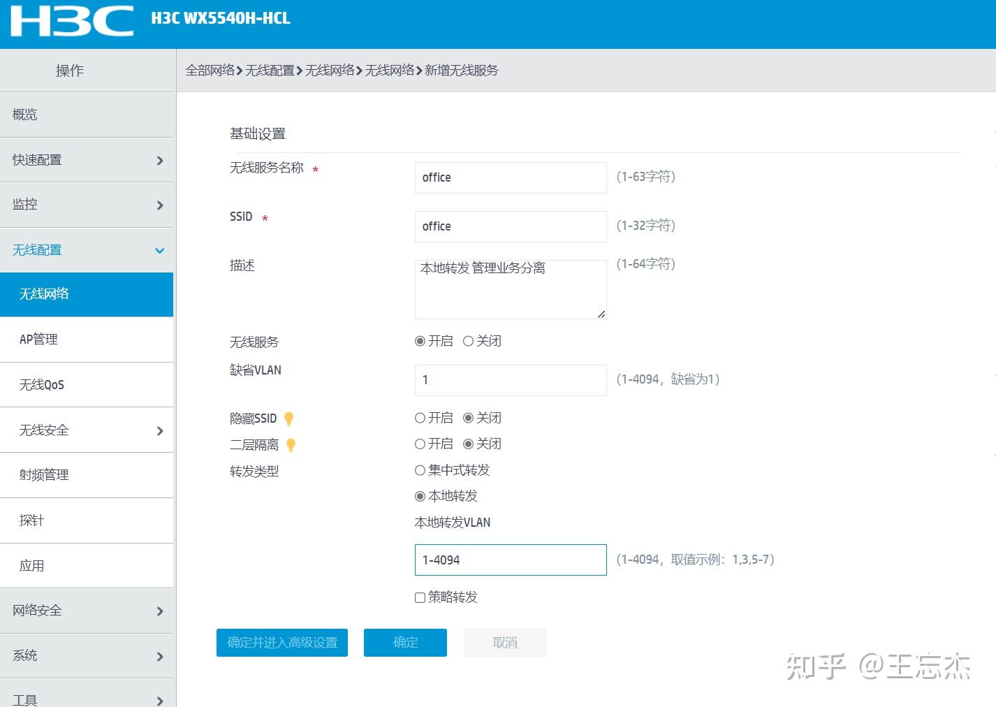996x707 pixels.
Task: Collapse the 无线配置 section
Action: coord(87,249)
